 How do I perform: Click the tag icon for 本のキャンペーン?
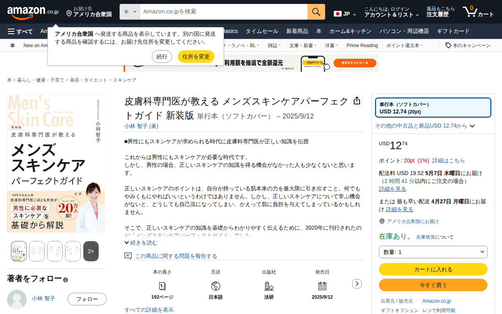point(448,46)
